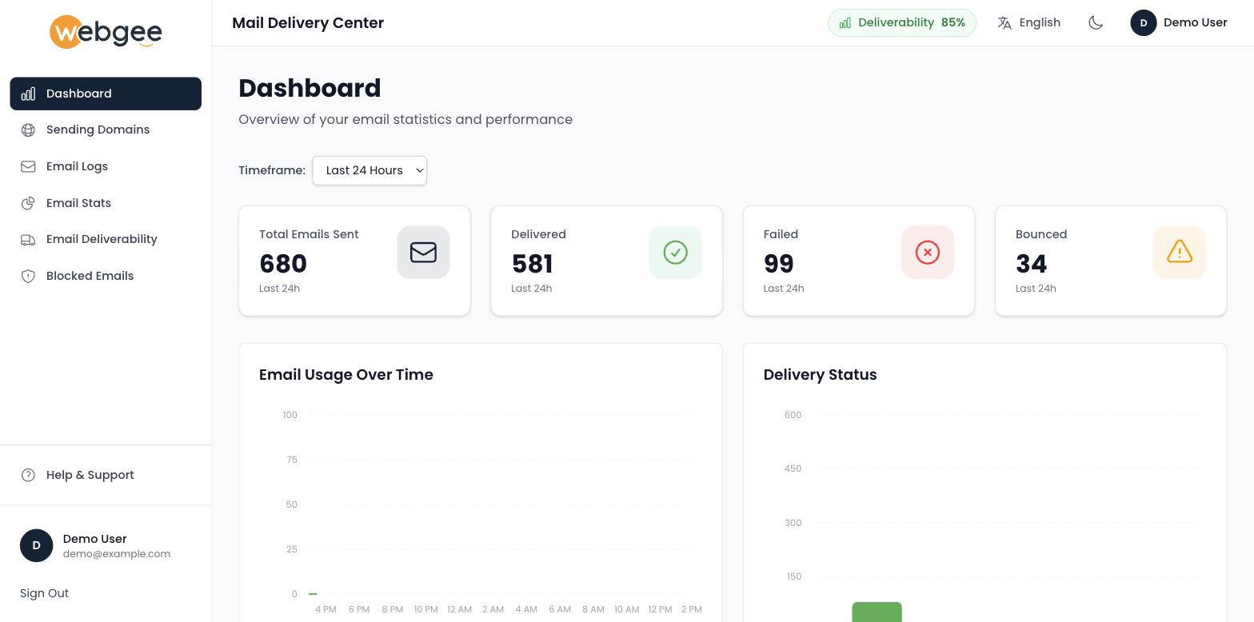
Task: Open the English language selector
Action: 1029,22
